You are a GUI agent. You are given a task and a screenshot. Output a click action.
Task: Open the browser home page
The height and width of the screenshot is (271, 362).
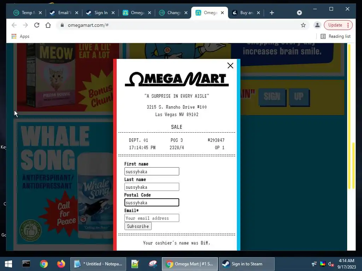point(48,25)
